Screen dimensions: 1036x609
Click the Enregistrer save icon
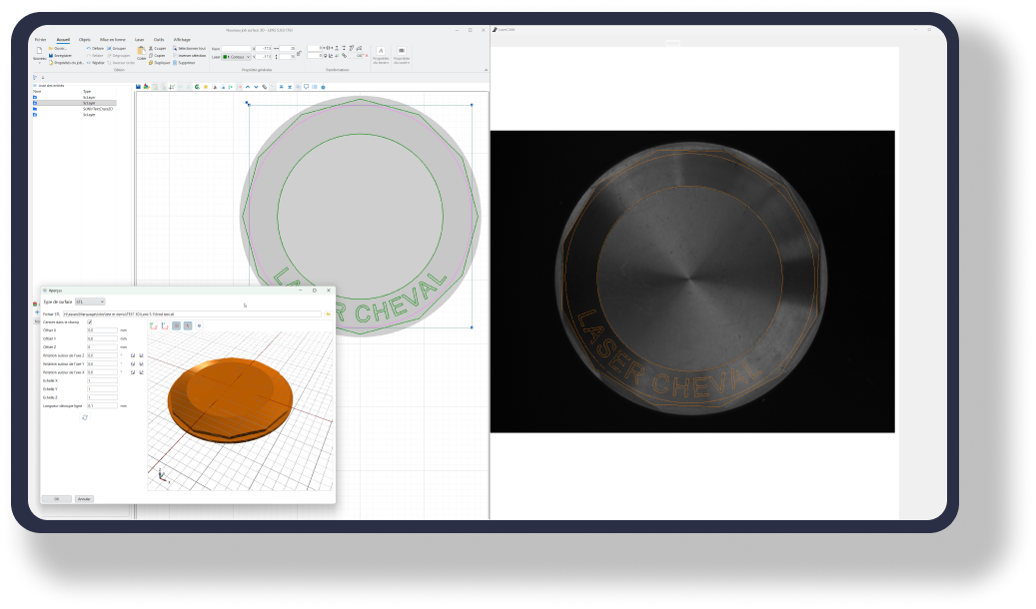(52, 55)
